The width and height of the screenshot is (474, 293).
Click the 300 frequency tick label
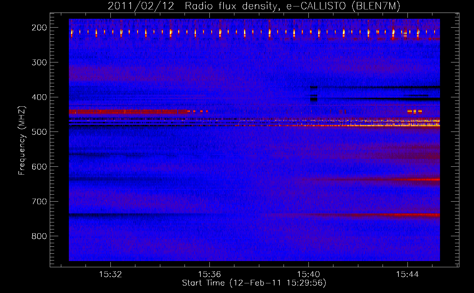39,62
